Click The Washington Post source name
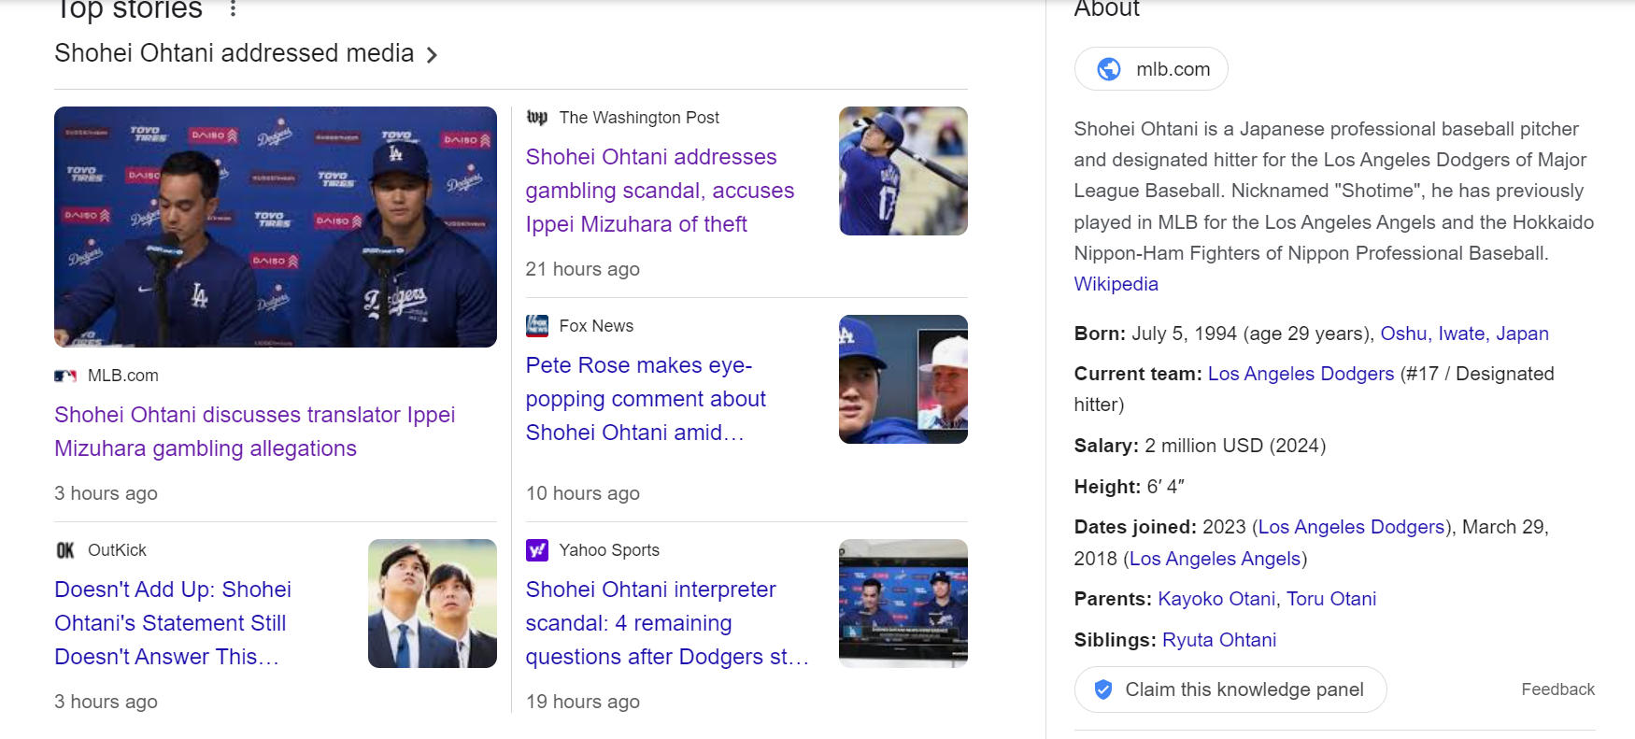 coord(639,118)
